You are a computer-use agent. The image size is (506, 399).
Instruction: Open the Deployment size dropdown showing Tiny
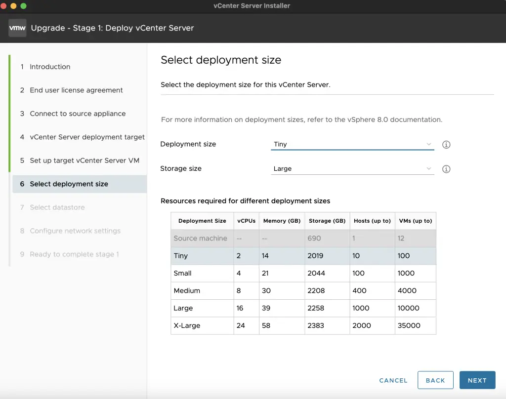pos(352,144)
